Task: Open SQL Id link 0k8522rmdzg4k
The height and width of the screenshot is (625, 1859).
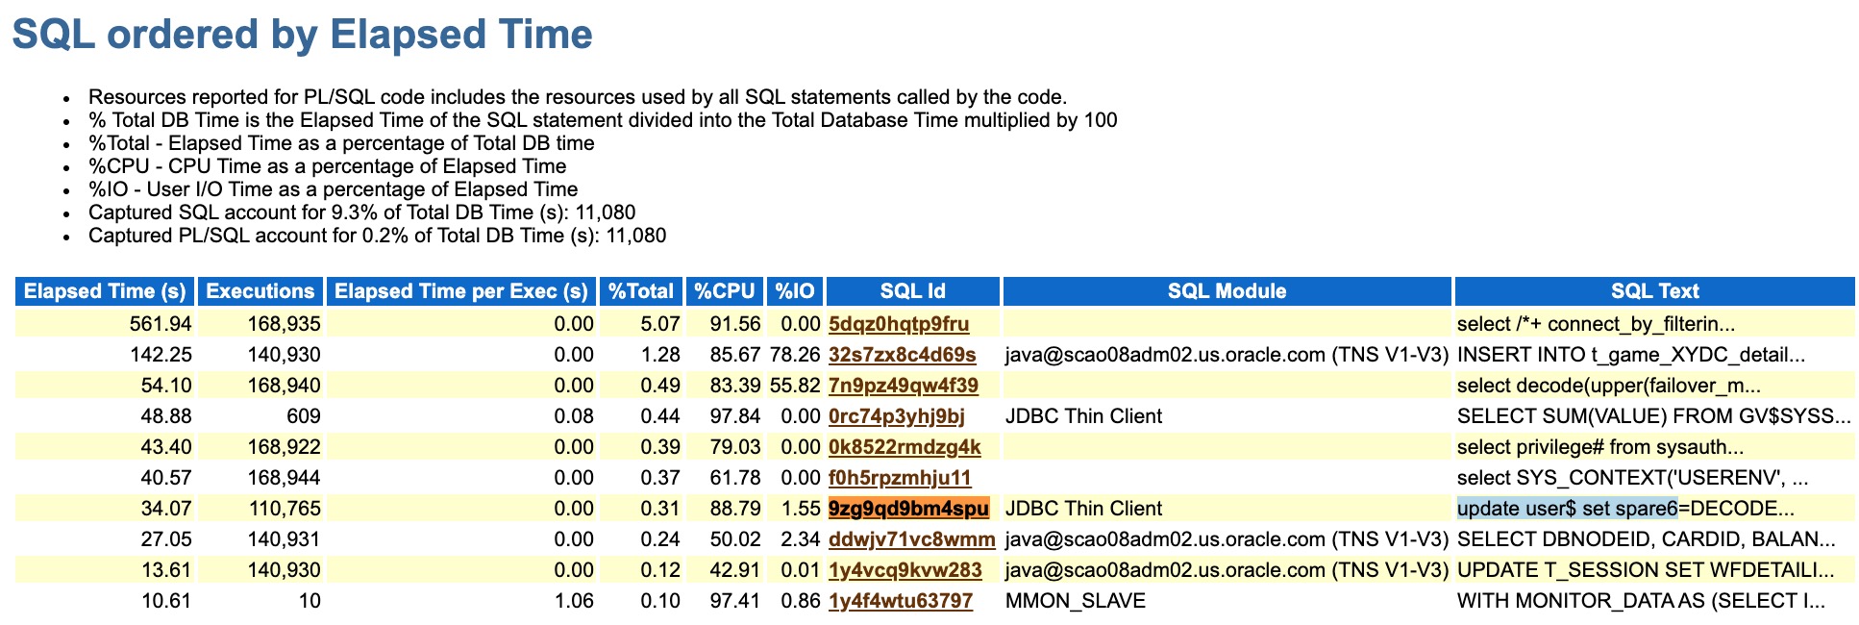Action: click(x=905, y=447)
